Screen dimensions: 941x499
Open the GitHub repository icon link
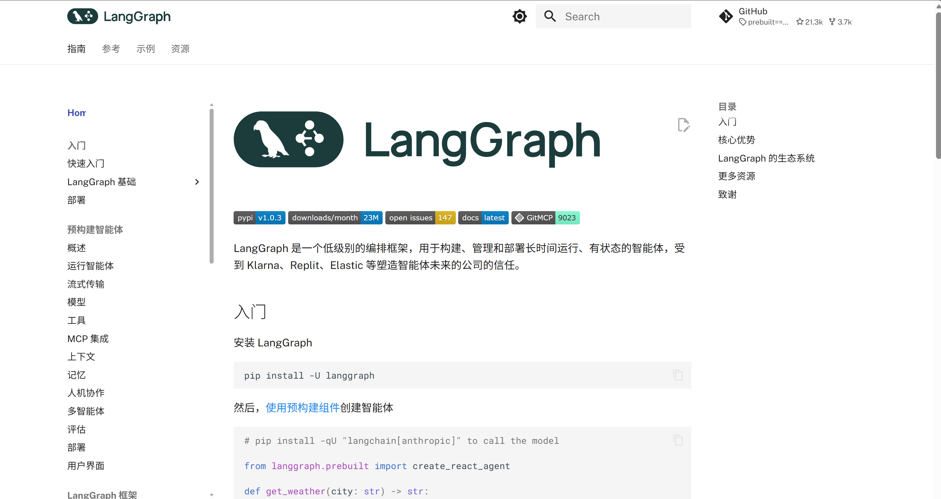[725, 16]
